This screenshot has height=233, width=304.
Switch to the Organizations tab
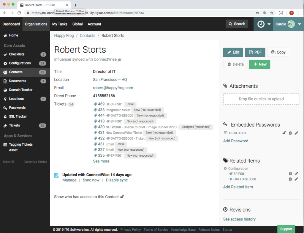coord(36,24)
